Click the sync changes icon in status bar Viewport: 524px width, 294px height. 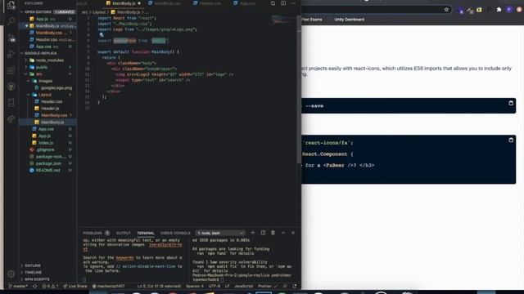[x=34, y=286]
